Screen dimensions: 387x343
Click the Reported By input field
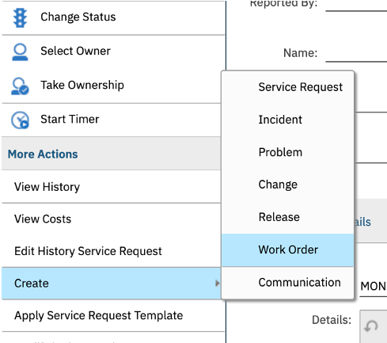(356, 6)
